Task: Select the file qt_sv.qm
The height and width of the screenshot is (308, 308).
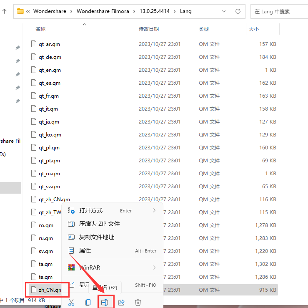Action: pyautogui.click(x=49, y=187)
